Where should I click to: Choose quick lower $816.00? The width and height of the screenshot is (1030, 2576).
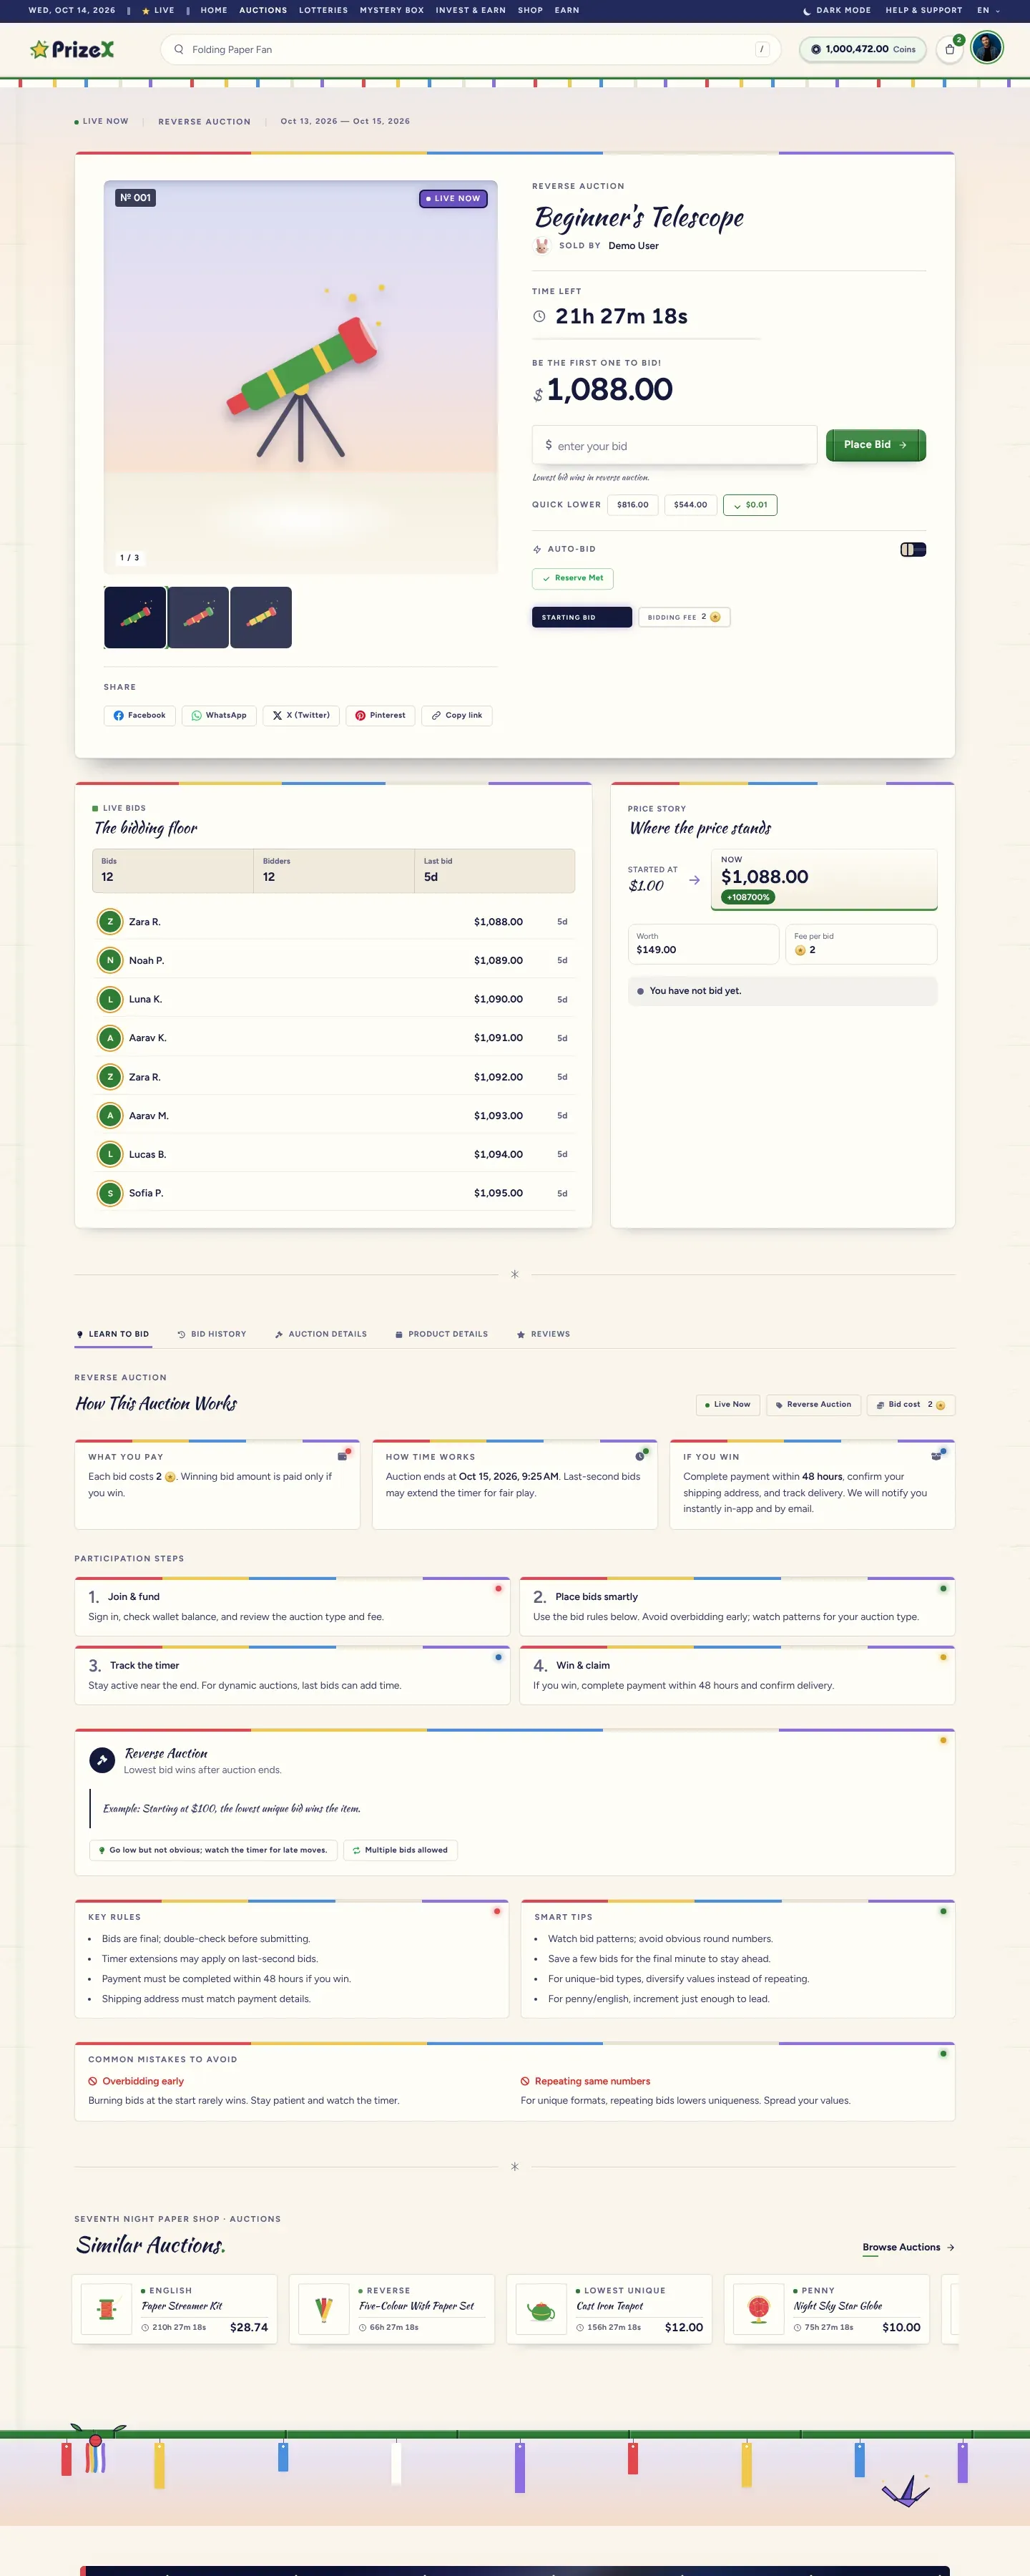coord(633,505)
